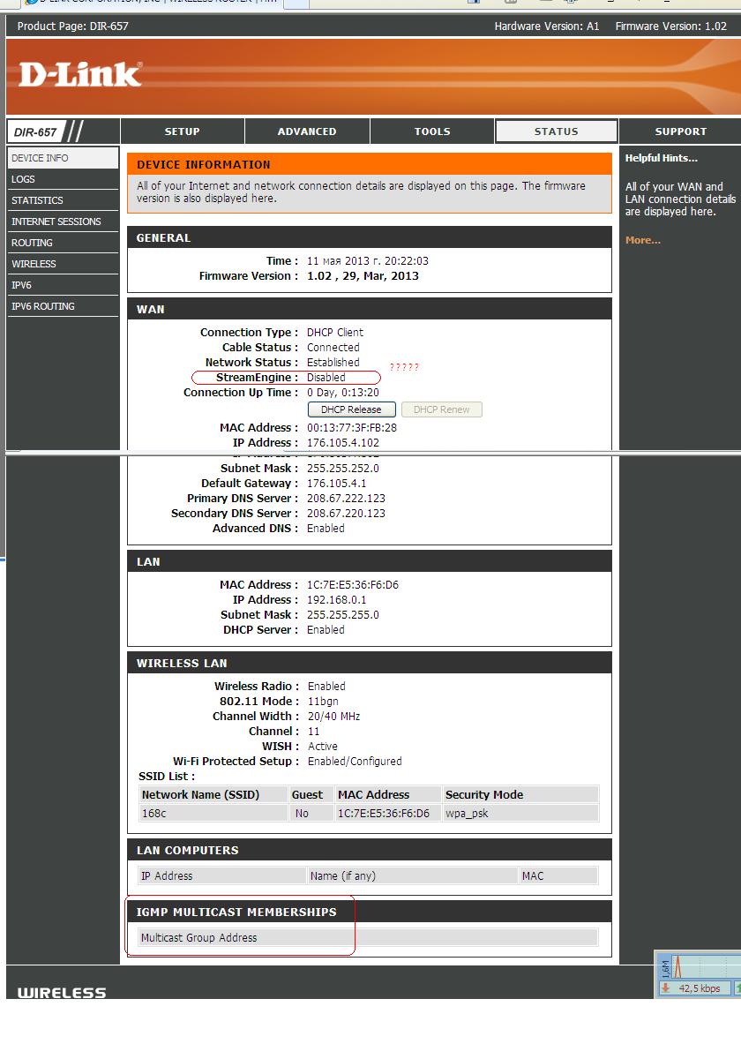
Task: Click the Cable Status value Connected
Action: [x=333, y=348]
